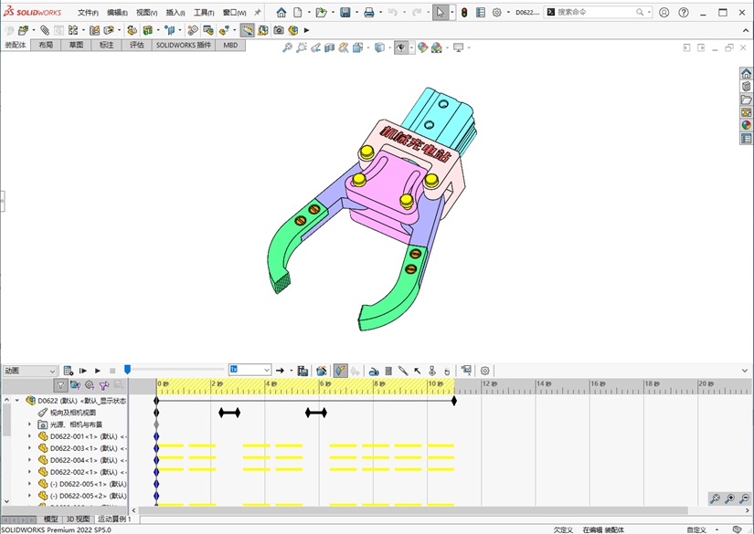754x534 pixels.
Task: Click the Save icon in top toolbar
Action: click(345, 13)
